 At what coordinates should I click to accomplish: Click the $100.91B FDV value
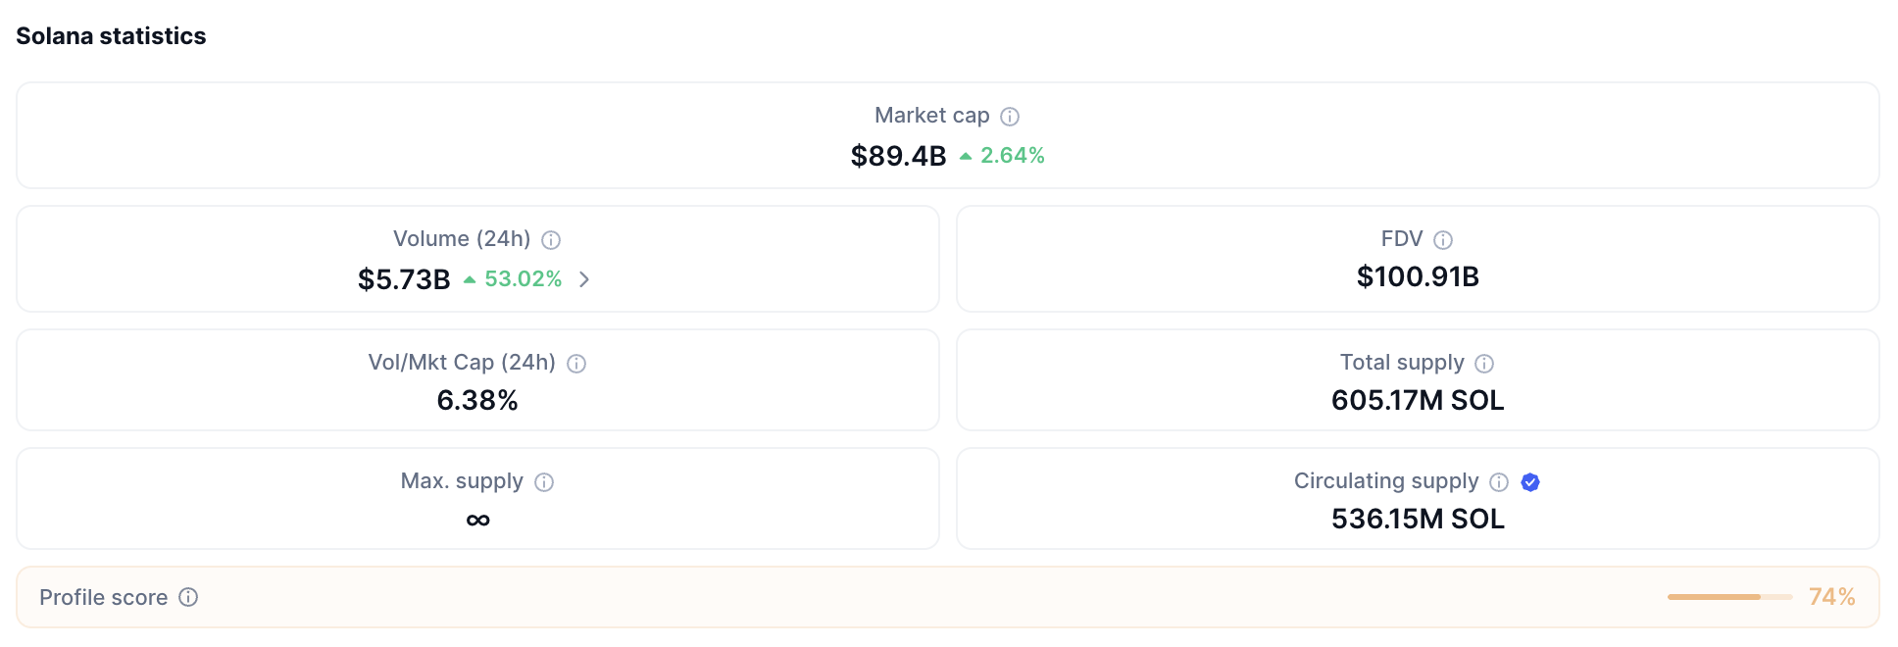tap(1418, 276)
